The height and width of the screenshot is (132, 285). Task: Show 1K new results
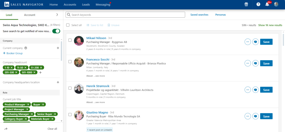(x=270, y=25)
